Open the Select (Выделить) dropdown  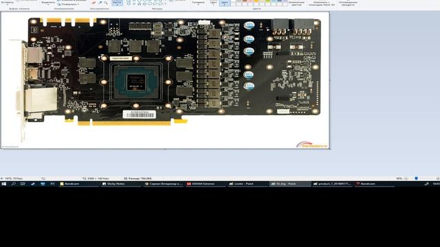click(x=48, y=3)
